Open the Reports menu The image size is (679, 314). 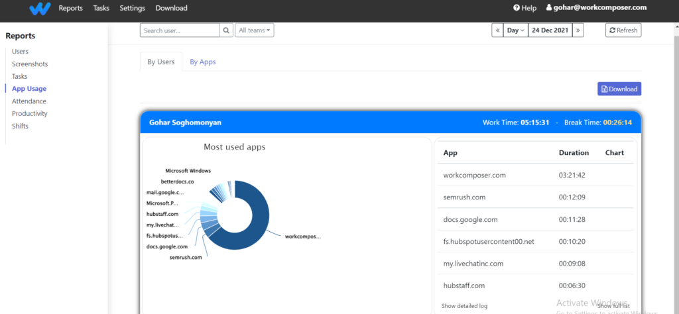70,8
